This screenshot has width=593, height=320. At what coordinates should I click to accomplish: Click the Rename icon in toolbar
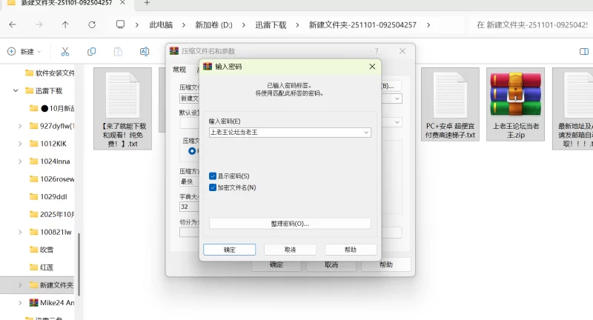coord(145,51)
